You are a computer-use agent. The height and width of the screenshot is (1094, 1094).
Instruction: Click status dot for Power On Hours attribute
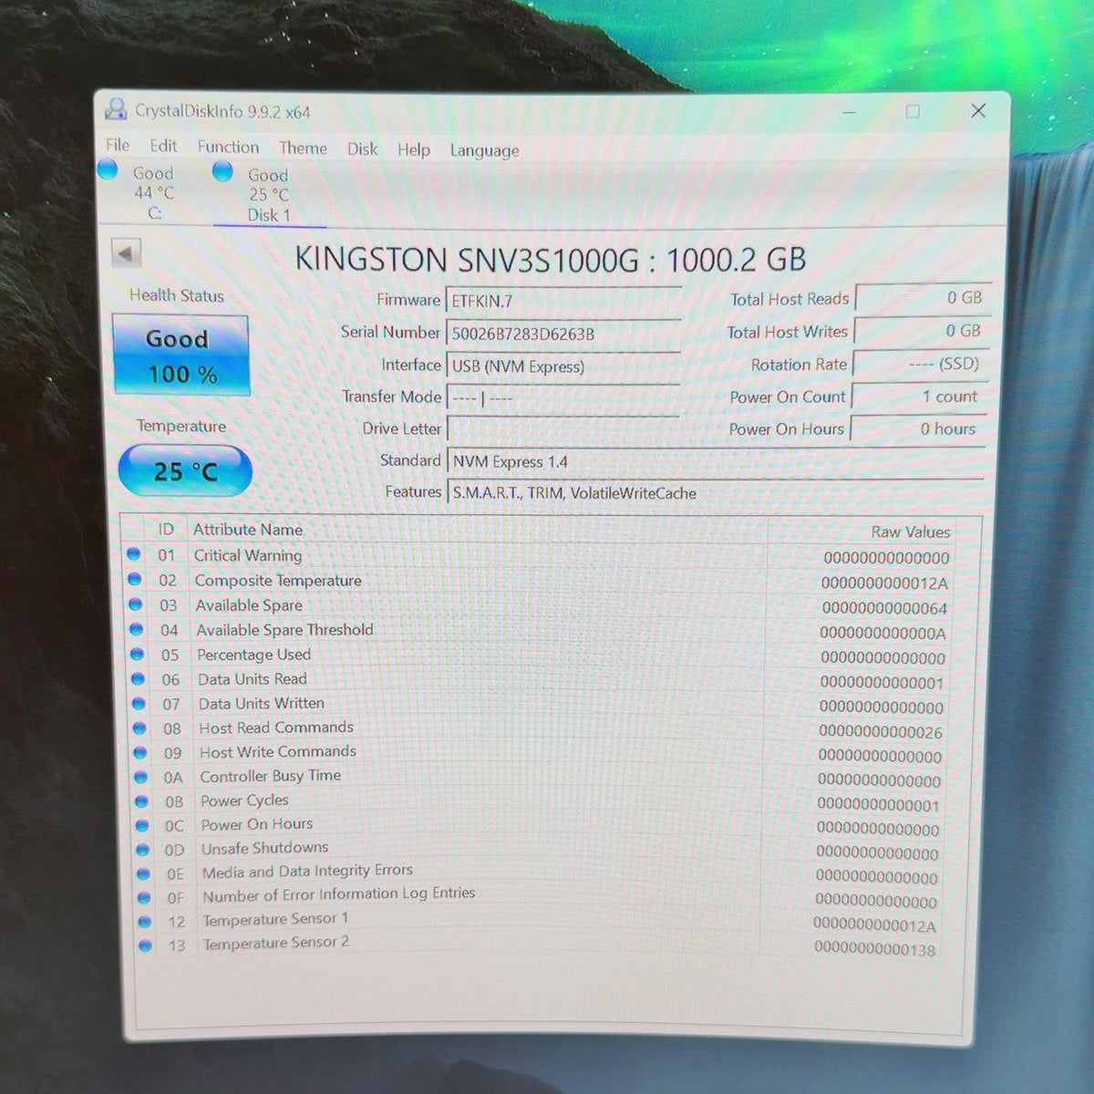click(x=142, y=825)
